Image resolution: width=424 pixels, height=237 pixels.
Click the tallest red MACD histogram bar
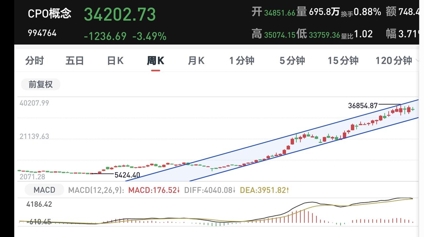pos(304,216)
